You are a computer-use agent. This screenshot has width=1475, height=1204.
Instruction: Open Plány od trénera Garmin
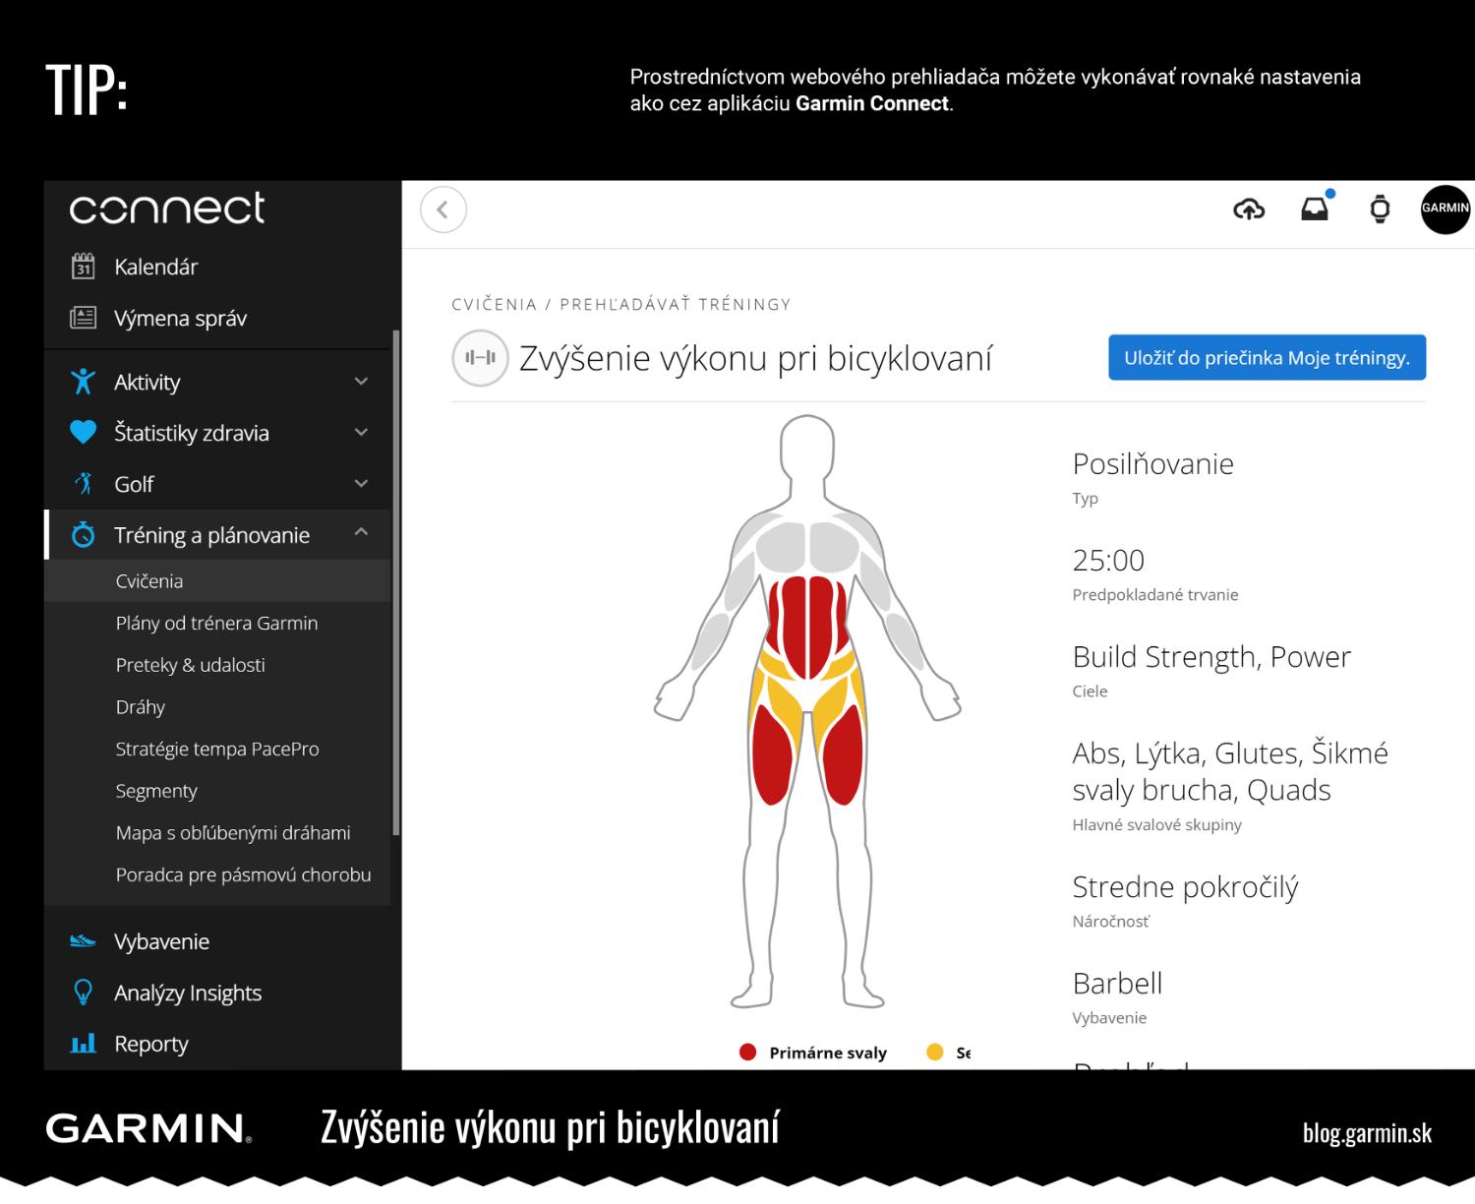point(217,623)
